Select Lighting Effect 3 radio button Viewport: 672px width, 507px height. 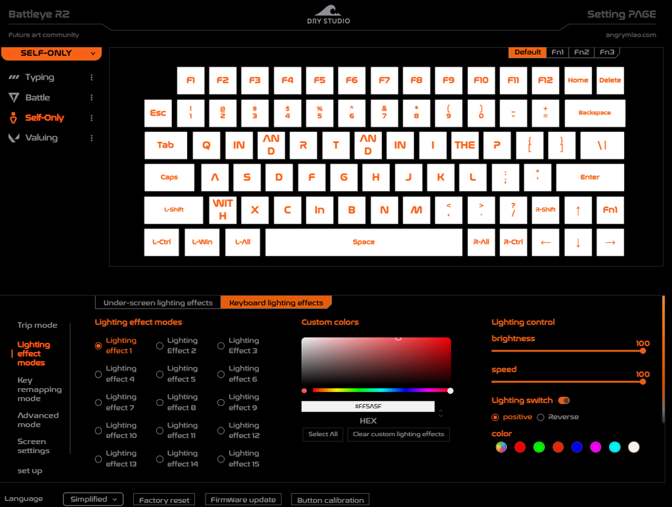(x=220, y=345)
